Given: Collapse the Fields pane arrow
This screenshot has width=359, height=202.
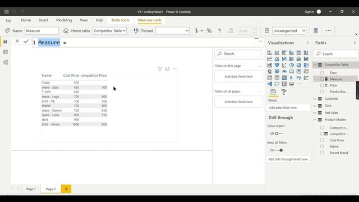Looking at the screenshot, I should [x=355, y=43].
